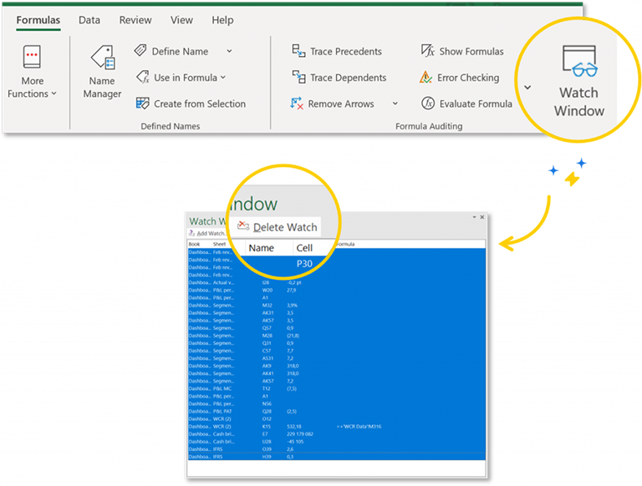Expand the Error Checking dropdown arrow
This screenshot has width=642, height=486.
[x=527, y=88]
